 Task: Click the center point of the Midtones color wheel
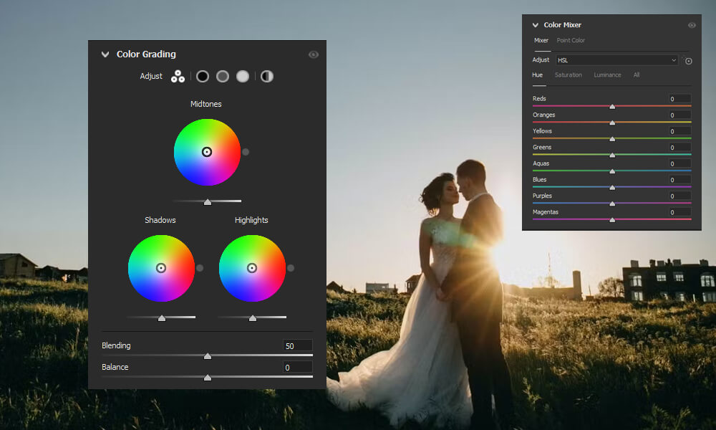pos(207,152)
